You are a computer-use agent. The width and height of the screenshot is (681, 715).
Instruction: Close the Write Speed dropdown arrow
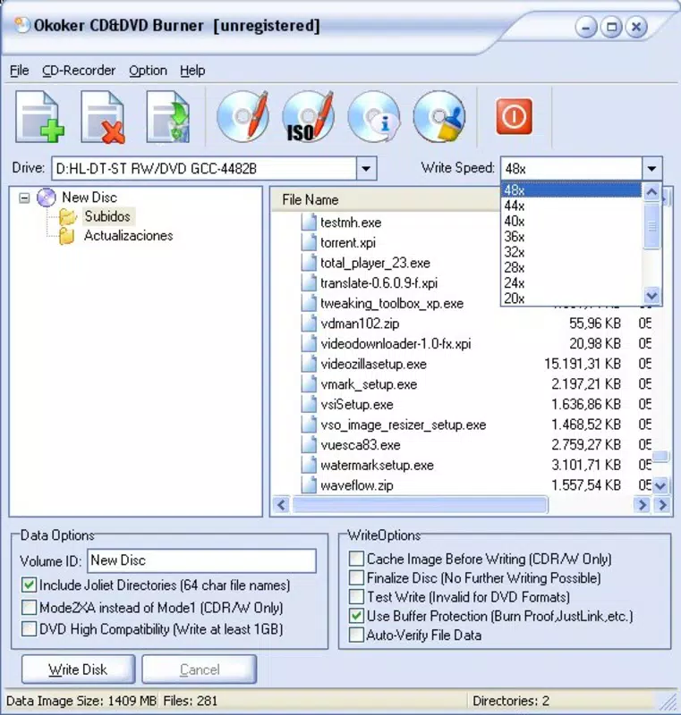tap(651, 169)
